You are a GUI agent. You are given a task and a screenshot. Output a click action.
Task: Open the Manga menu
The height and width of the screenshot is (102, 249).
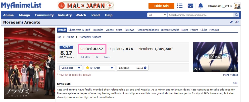[24, 15]
